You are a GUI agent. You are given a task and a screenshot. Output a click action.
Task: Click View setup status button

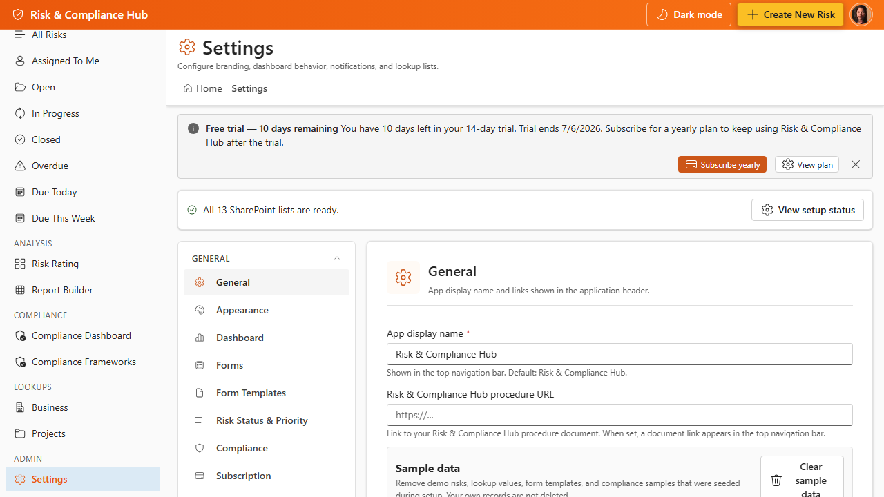click(x=807, y=210)
